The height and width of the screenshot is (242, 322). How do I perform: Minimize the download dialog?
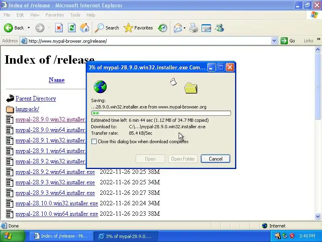211,67
